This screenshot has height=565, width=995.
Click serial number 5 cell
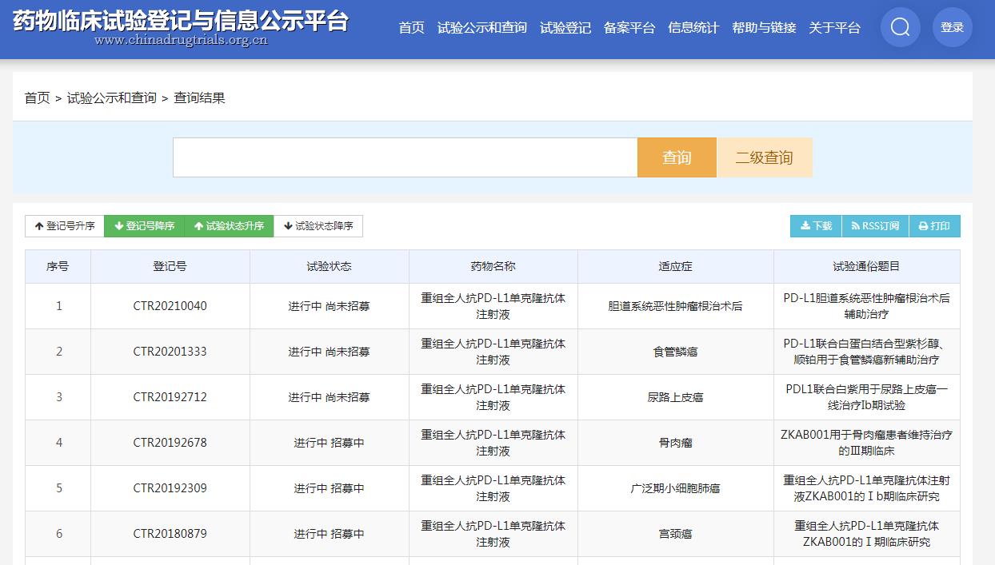point(58,488)
